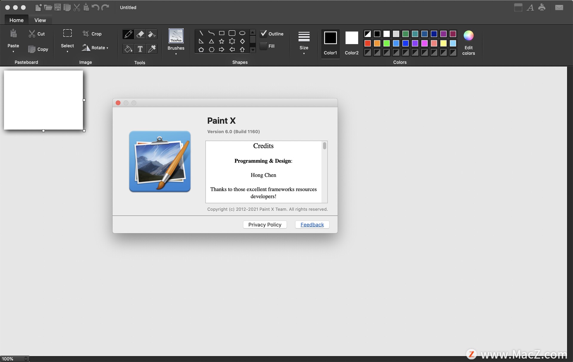Create a new document from title bar
Screen dimensions: 573x362
click(38, 7)
